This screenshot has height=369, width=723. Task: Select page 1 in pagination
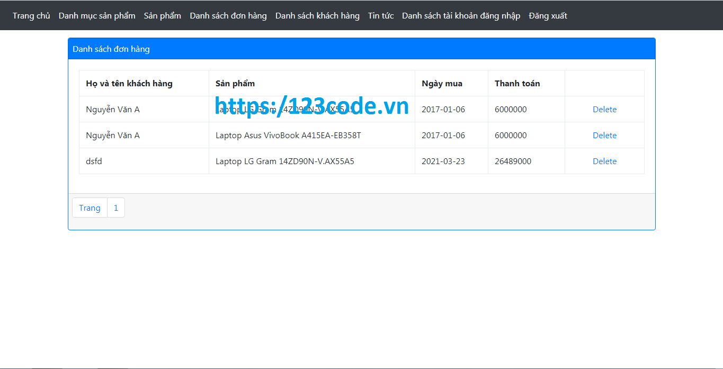point(115,208)
